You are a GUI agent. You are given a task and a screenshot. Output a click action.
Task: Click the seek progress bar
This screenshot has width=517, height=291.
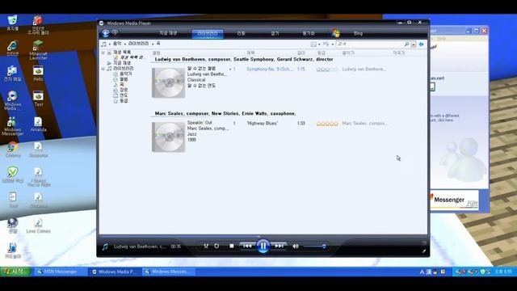coord(263,236)
